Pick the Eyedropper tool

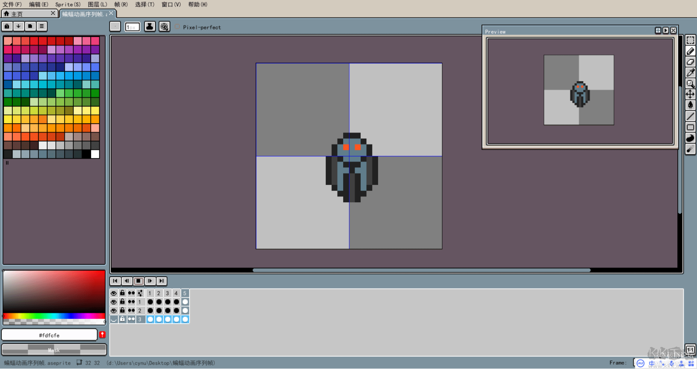(x=690, y=73)
